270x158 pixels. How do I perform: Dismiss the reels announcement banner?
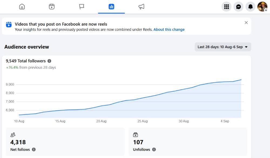pos(246,23)
